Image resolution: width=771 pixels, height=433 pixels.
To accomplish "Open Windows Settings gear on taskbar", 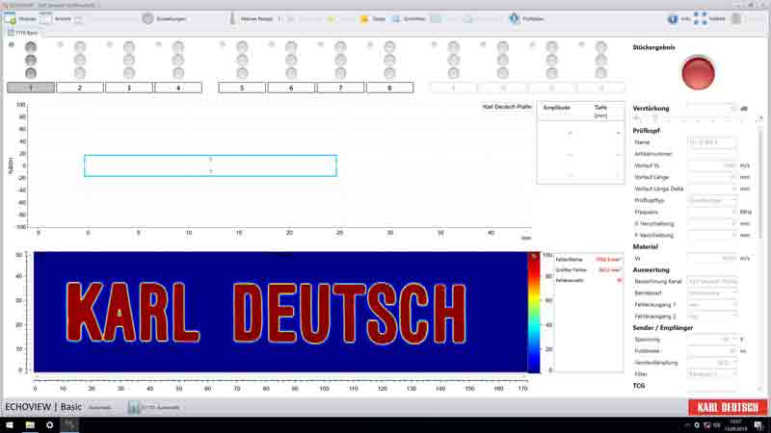I will click(x=50, y=425).
